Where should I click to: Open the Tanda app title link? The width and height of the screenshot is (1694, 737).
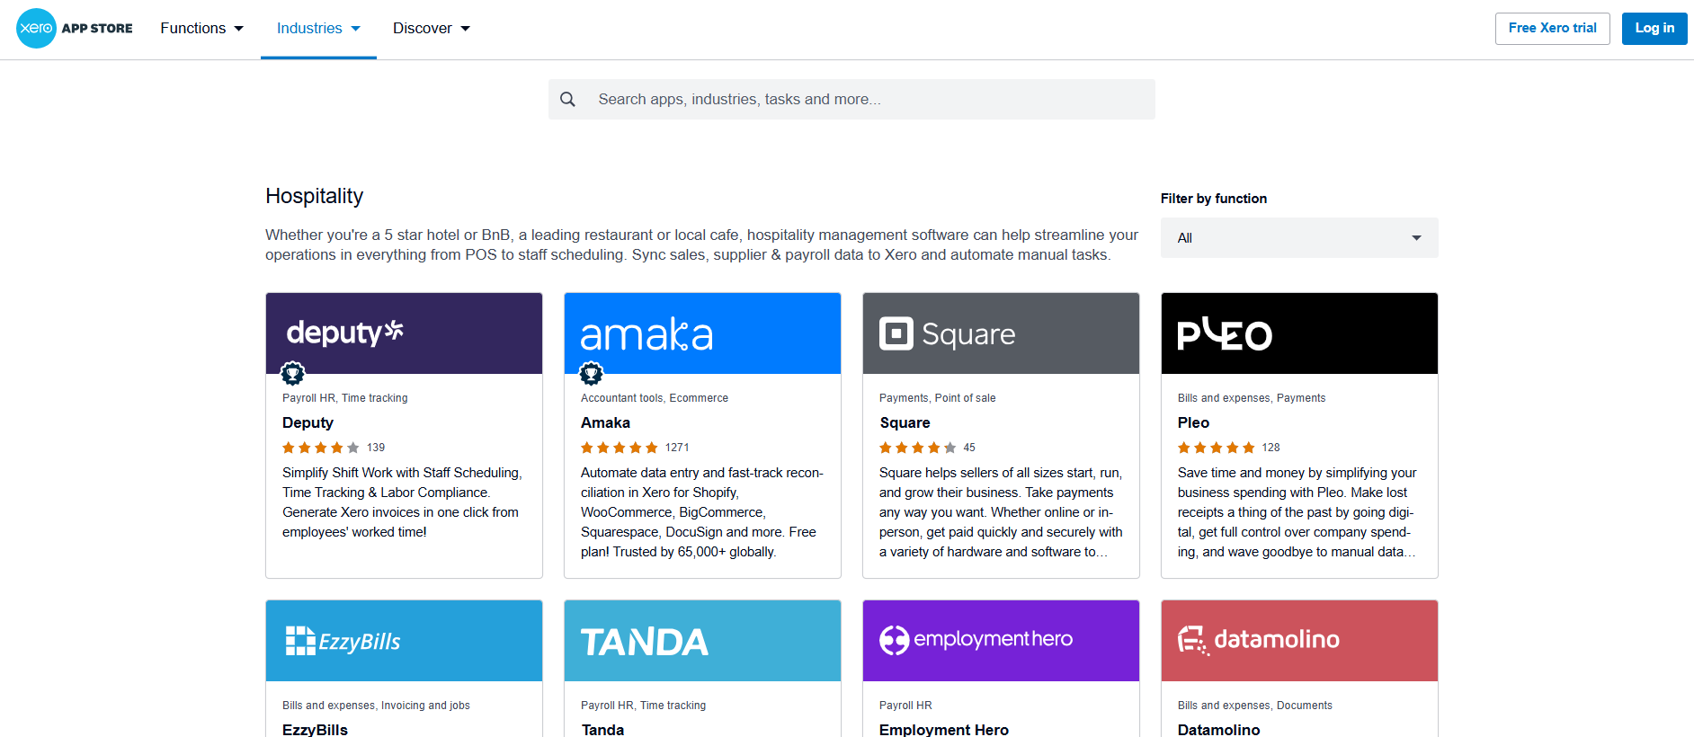click(602, 729)
